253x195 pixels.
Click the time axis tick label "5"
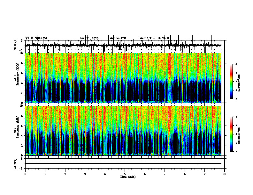coord(125,174)
